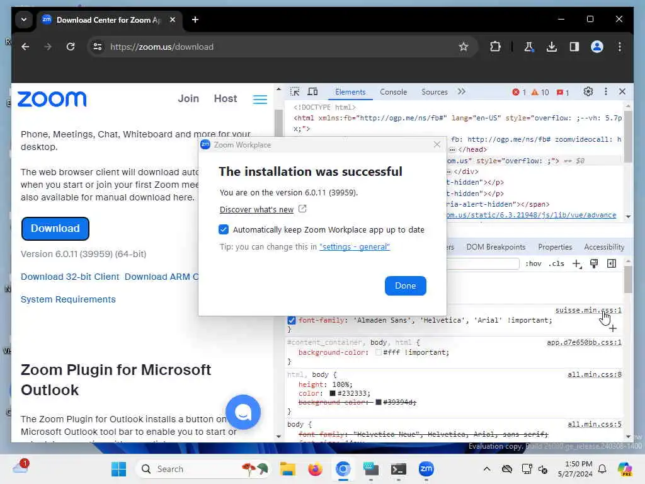Open the Download 32-bit Client link
Image resolution: width=645 pixels, height=484 pixels.
coord(70,277)
